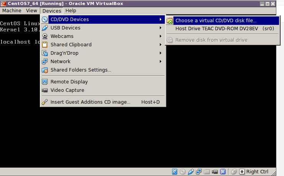
Task: Click the CD/DVD Devices disc icon
Action: pyautogui.click(x=45, y=20)
